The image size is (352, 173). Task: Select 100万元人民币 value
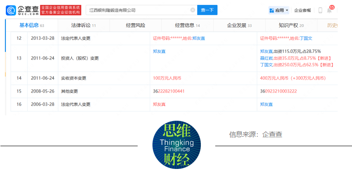pos(167,78)
